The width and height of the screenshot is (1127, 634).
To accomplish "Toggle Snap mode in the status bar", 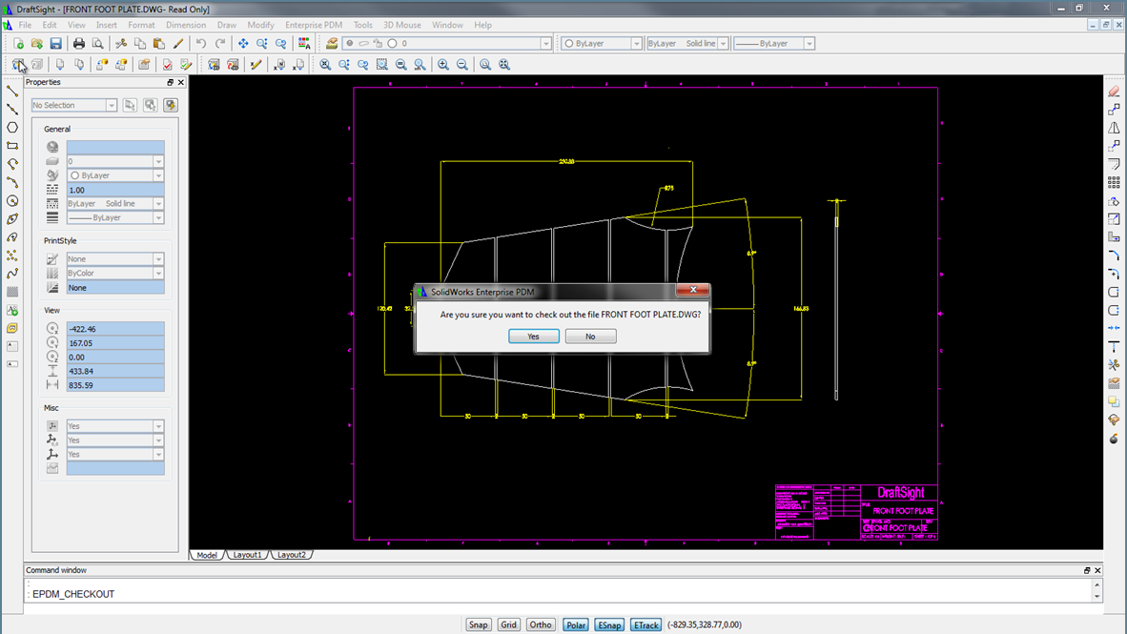I will point(478,625).
